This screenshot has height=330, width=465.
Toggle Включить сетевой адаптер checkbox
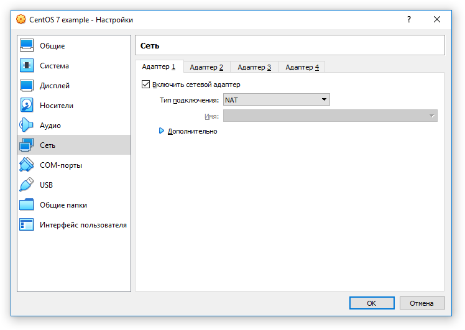point(145,85)
